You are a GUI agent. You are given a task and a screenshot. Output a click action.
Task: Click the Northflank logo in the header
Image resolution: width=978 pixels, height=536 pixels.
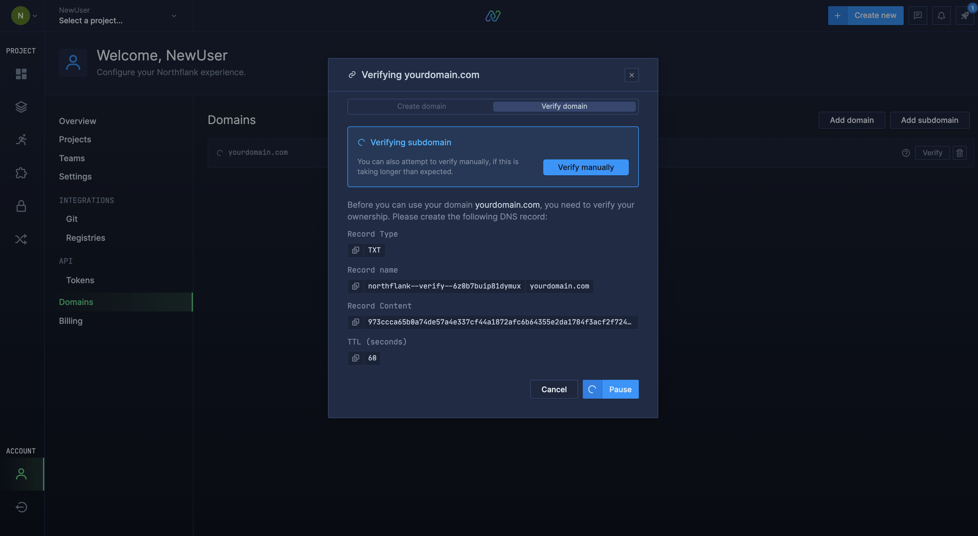493,16
